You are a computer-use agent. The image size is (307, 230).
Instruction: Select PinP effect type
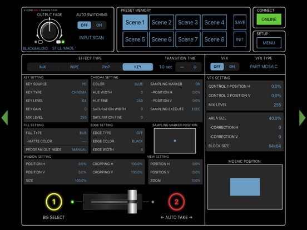coord(106,67)
